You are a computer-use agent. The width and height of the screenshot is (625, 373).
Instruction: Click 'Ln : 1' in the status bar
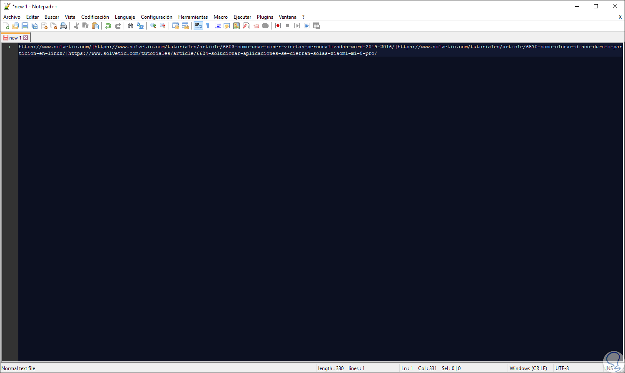[x=407, y=368]
